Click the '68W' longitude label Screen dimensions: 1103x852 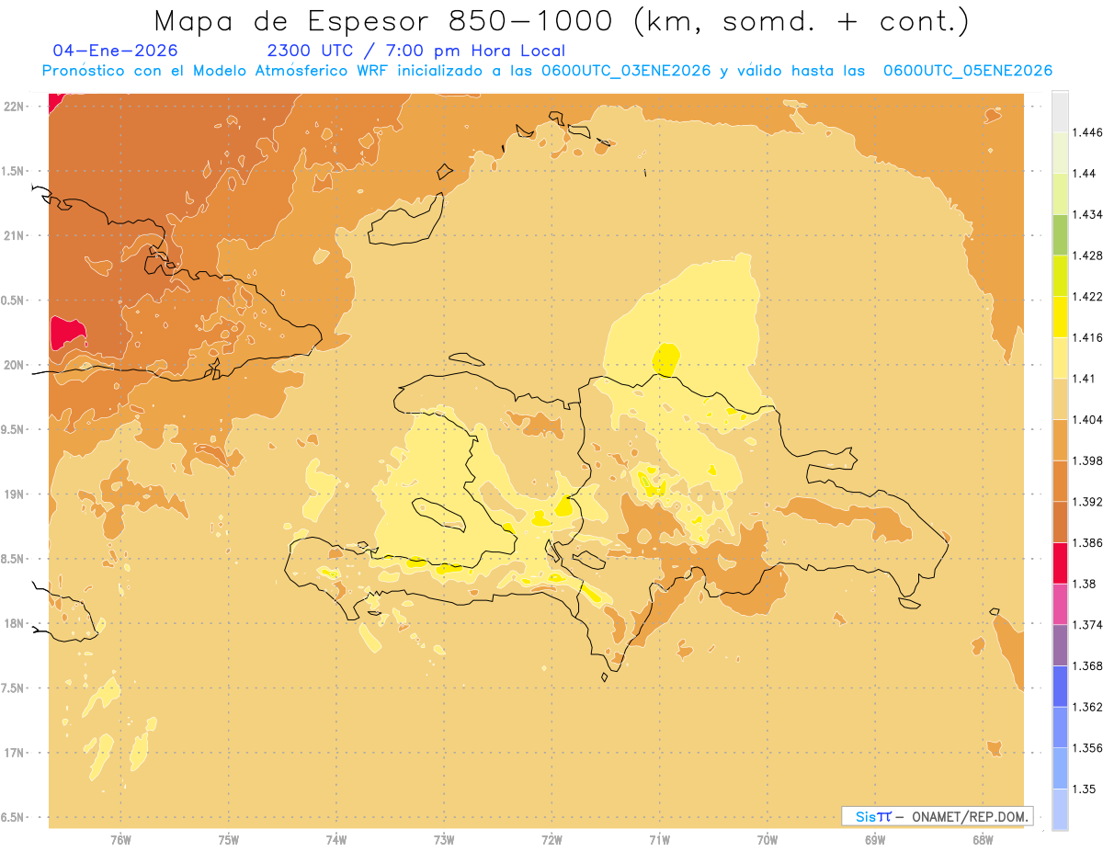(983, 839)
